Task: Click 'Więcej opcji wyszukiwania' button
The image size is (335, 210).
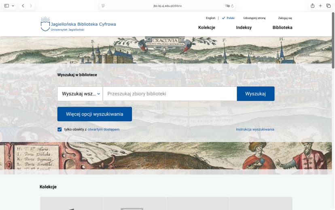Action: pyautogui.click(x=94, y=114)
